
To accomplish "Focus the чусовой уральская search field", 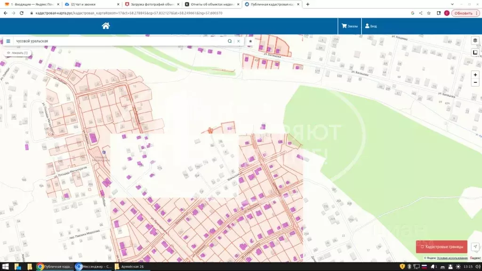I will coord(120,41).
